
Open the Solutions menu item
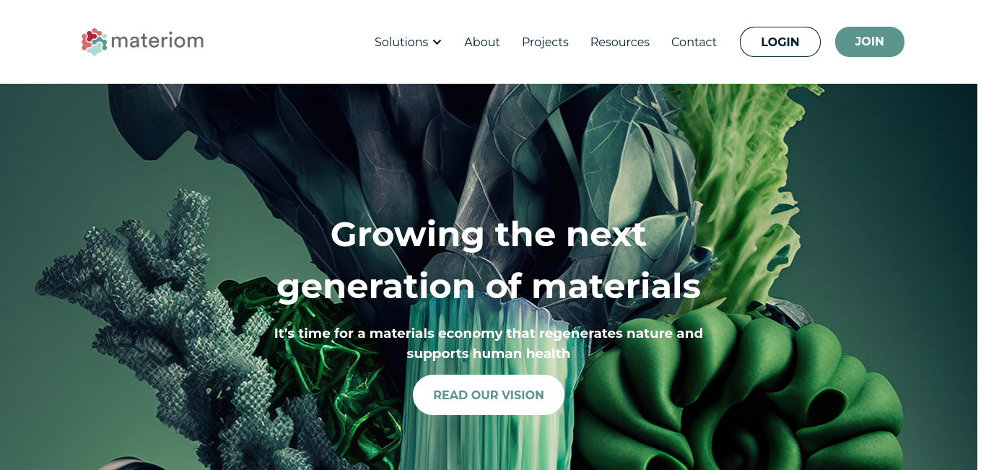(x=401, y=42)
